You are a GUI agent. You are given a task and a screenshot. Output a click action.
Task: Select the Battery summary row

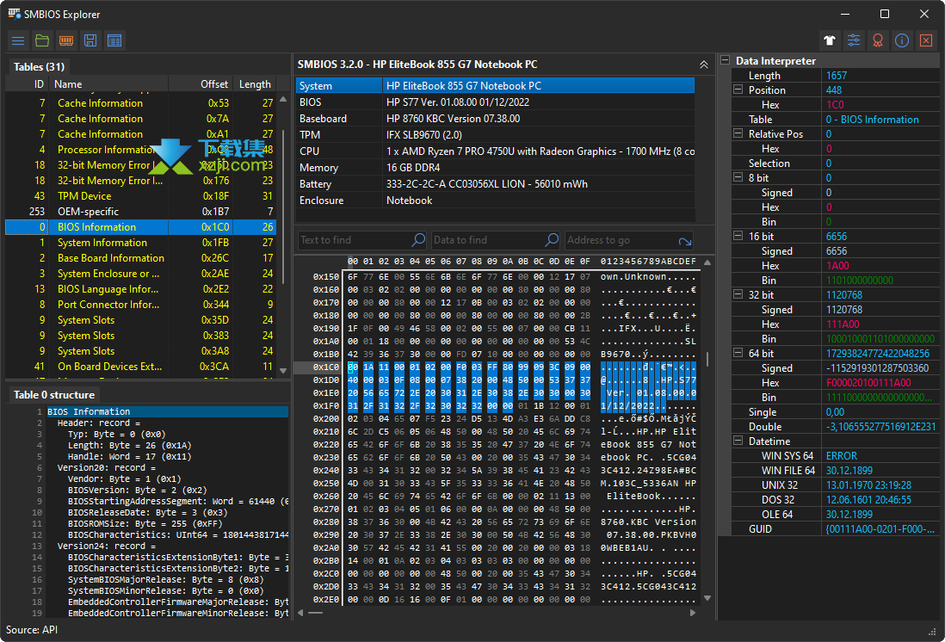coord(495,184)
